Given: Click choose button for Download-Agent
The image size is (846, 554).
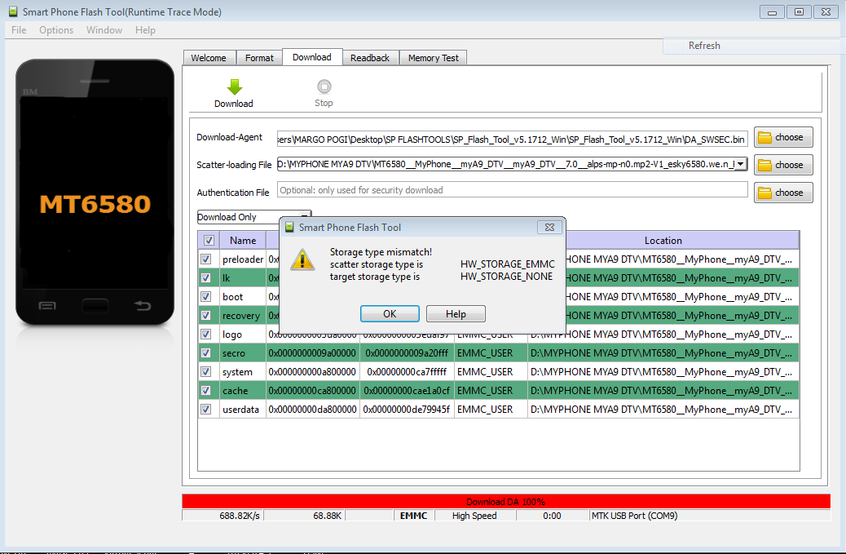Looking at the screenshot, I should pyautogui.click(x=783, y=137).
